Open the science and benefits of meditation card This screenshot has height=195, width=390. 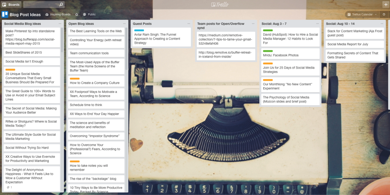coord(96,125)
